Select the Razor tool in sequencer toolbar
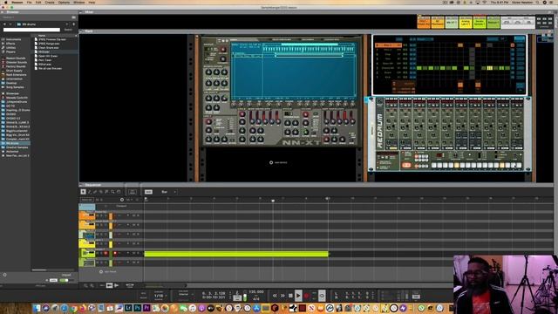This screenshot has width=558, height=314. tap(101, 192)
